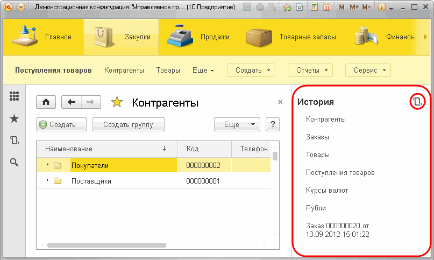Add Контрагенты to favorites with yellow star

[117, 102]
